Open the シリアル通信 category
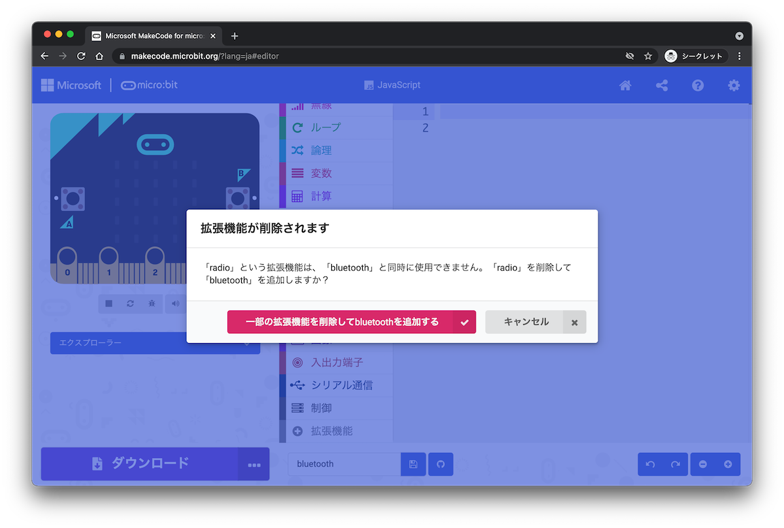 [336, 385]
